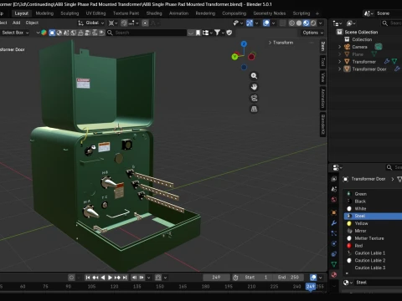Viewport: 402px width, 301px height.
Task: Toggle proportional editing button
Action: (x=145, y=23)
